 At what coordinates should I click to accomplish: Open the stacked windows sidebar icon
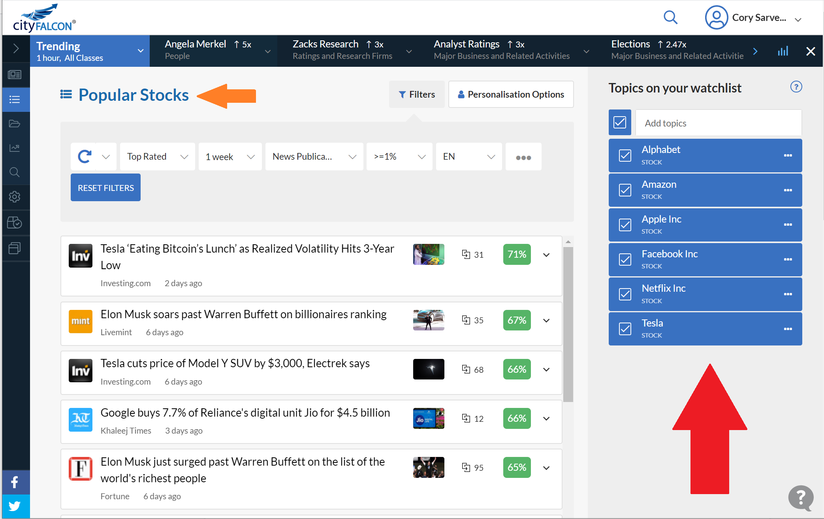click(15, 248)
